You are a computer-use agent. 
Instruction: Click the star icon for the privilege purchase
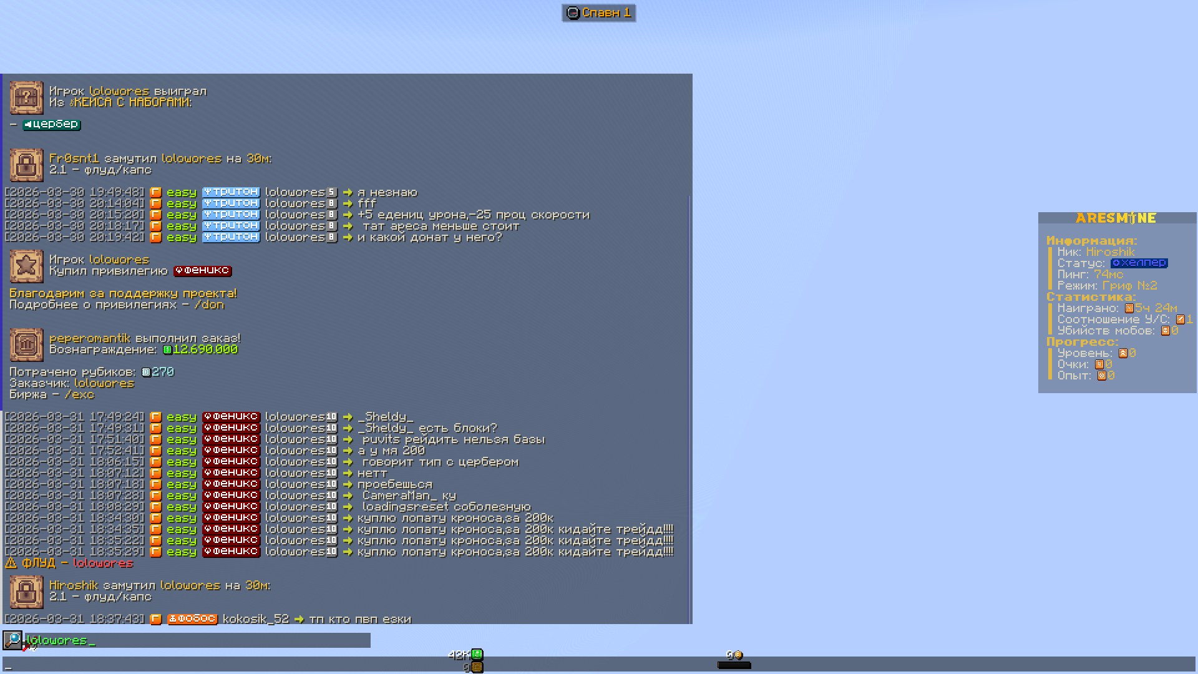(x=26, y=266)
